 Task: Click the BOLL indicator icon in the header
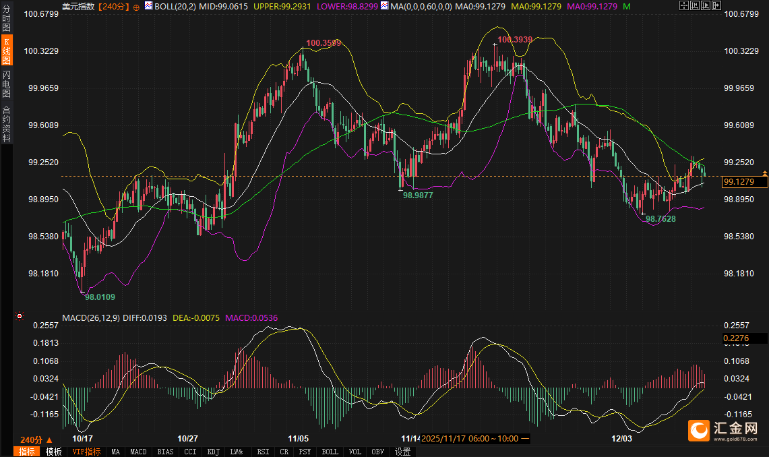(148, 6)
